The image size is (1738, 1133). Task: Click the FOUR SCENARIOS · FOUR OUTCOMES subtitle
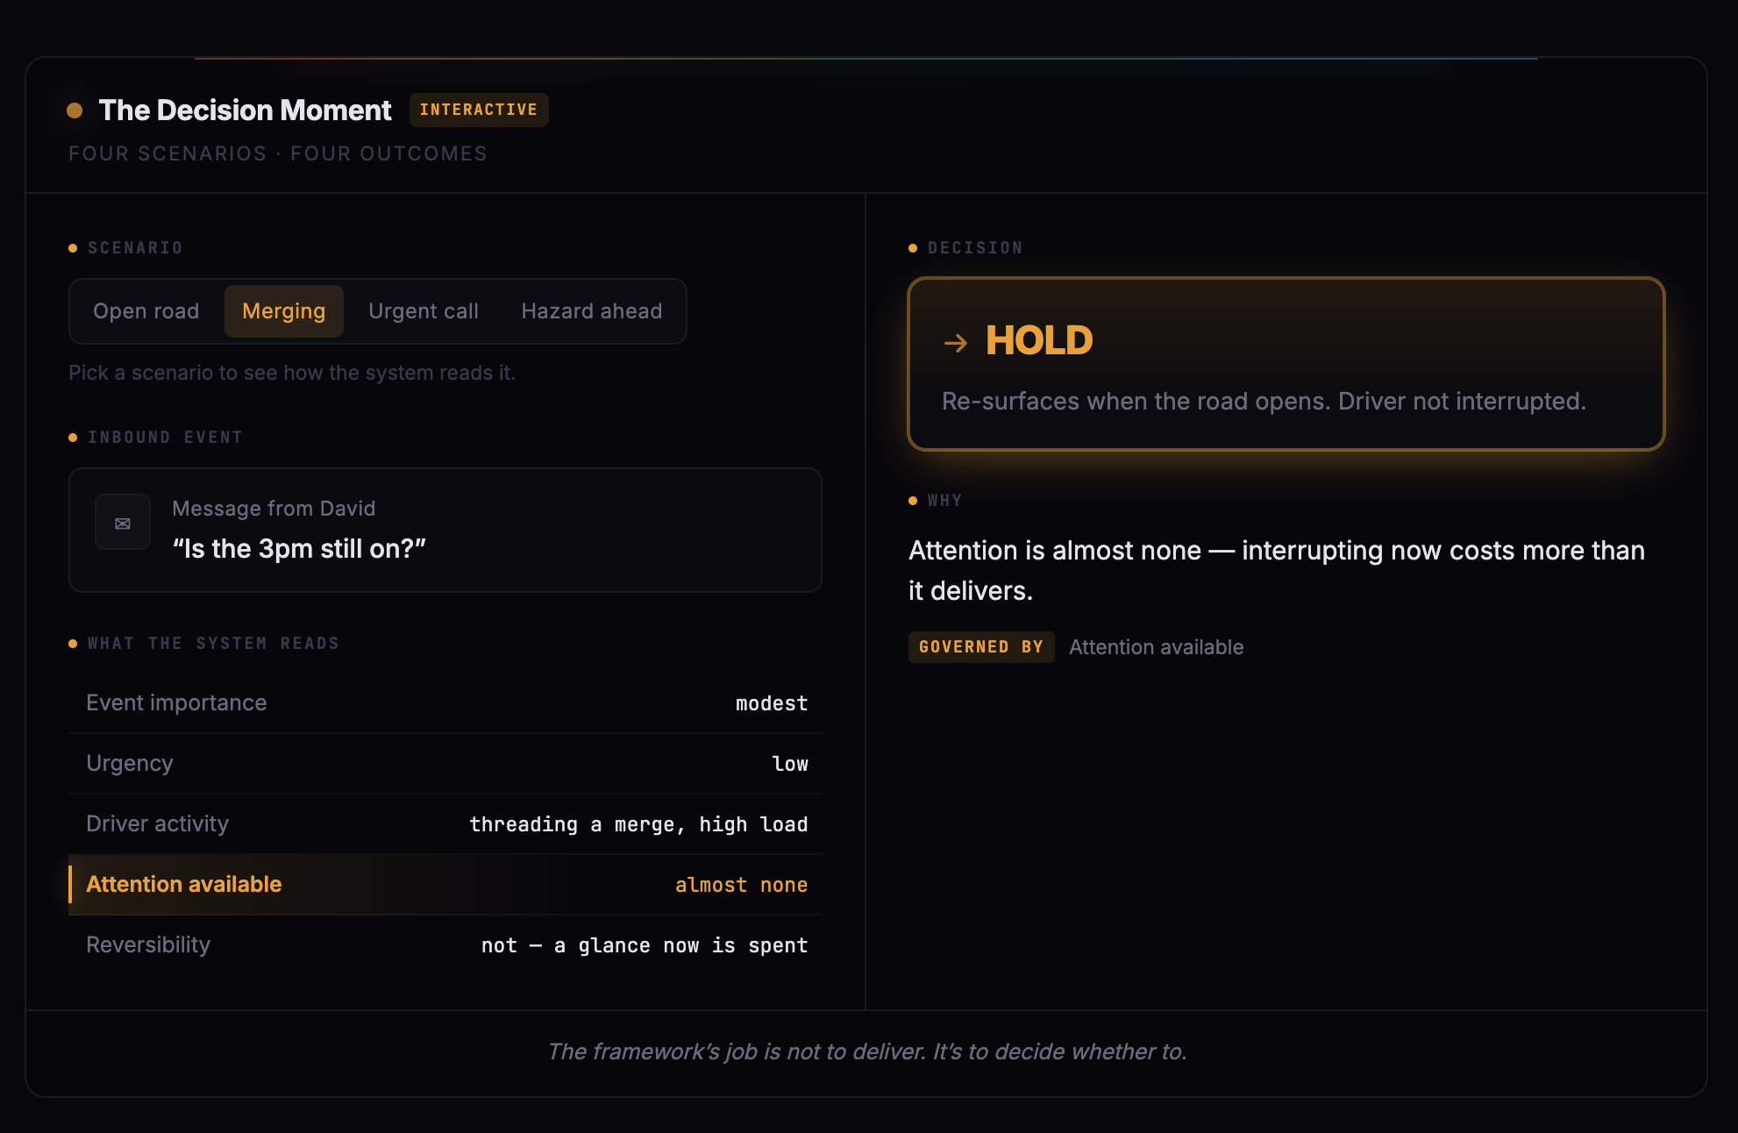278,153
